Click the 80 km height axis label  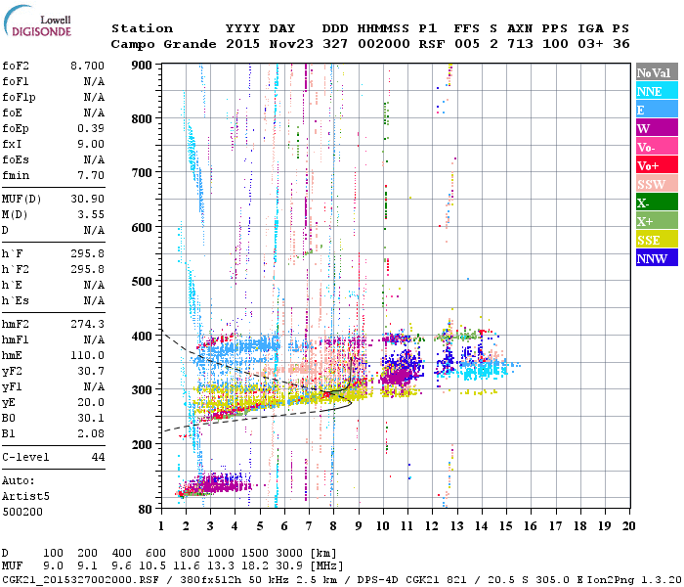(x=146, y=510)
